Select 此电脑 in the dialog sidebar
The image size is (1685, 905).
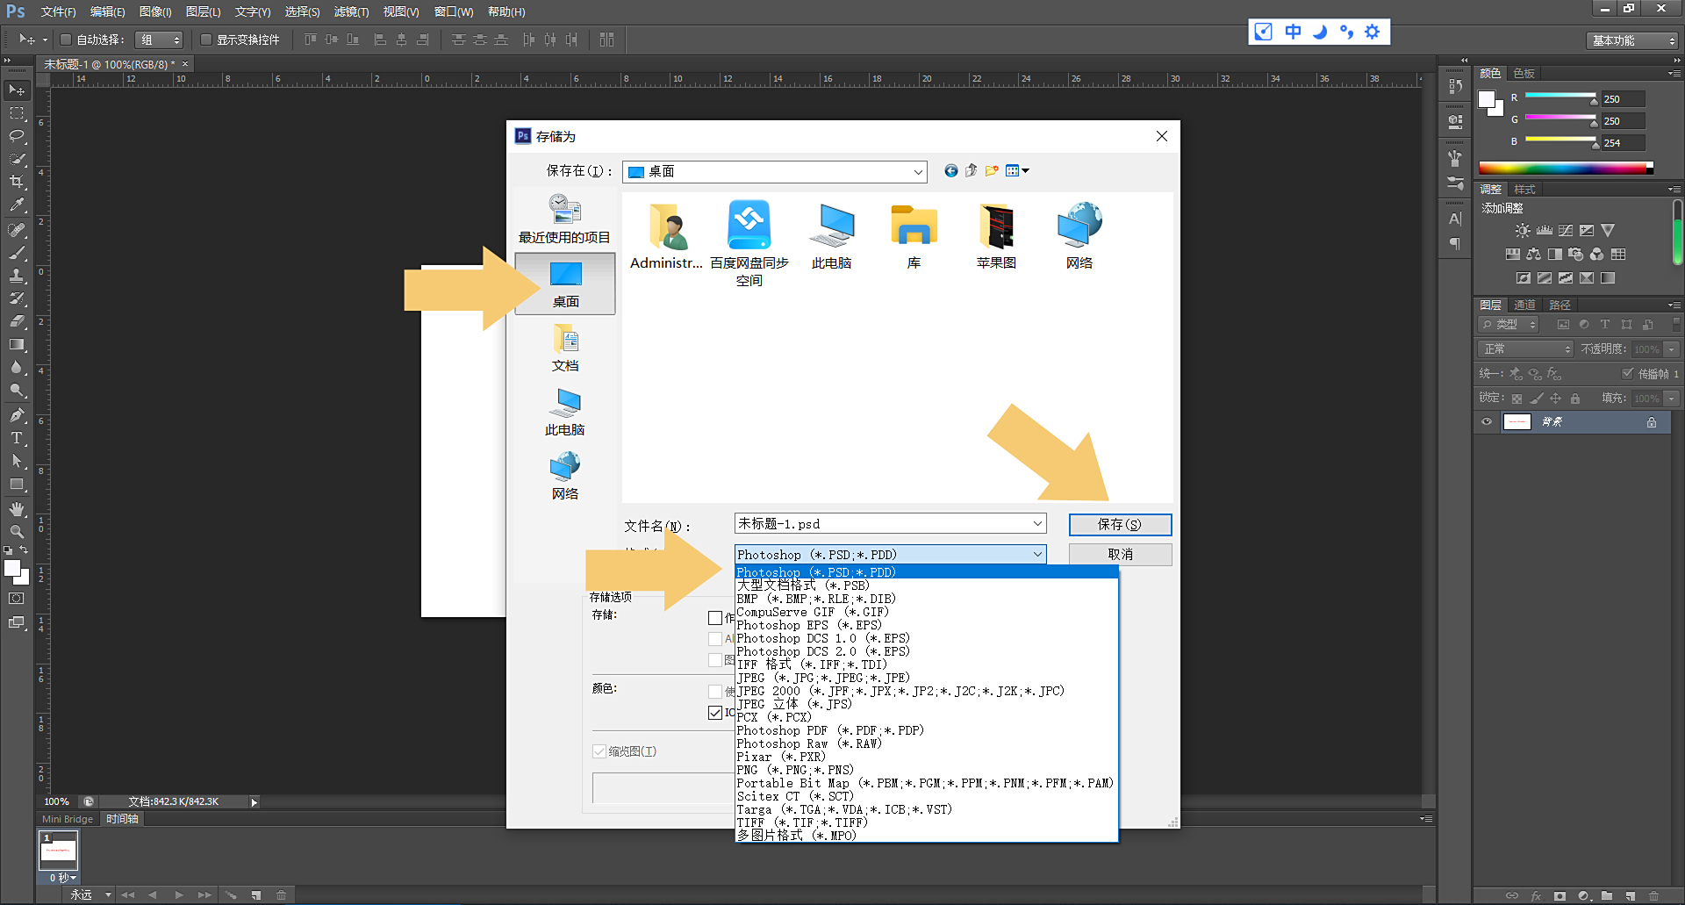click(x=565, y=412)
